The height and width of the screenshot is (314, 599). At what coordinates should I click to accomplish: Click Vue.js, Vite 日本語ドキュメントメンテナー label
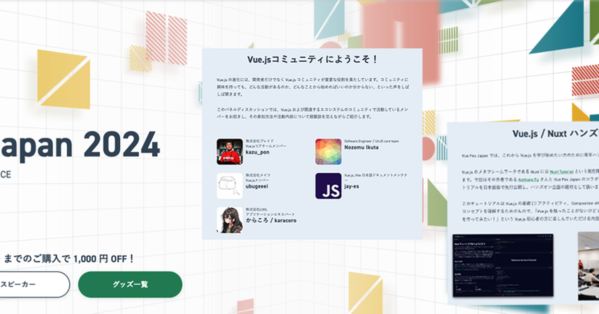pos(376,177)
